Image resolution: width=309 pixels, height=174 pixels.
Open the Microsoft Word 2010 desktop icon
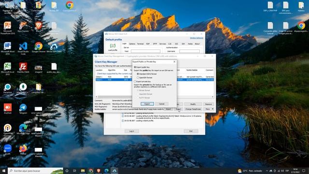[x=8, y=48]
